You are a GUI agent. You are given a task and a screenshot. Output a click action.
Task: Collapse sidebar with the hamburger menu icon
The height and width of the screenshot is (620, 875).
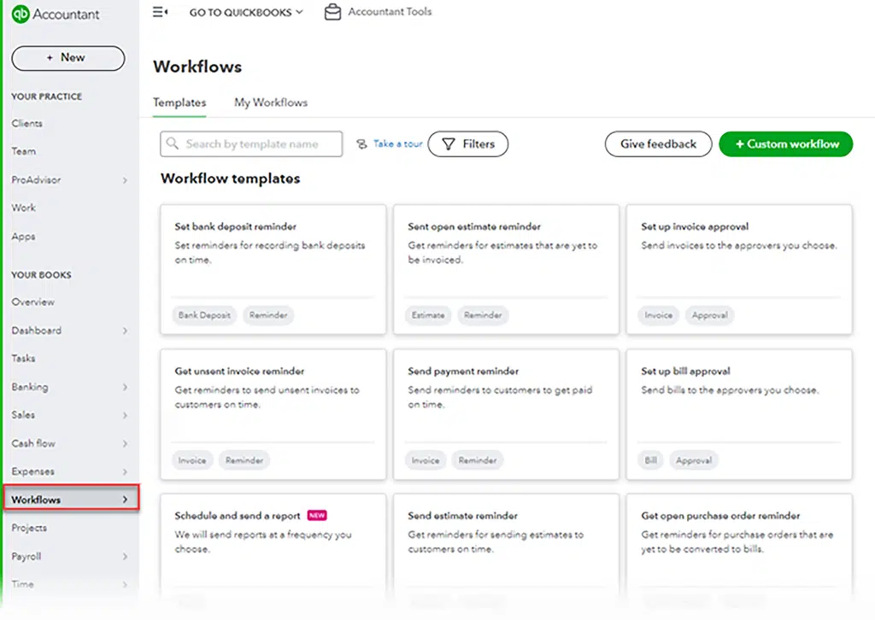160,12
